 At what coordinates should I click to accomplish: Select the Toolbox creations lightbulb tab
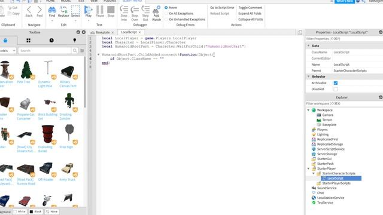click(x=74, y=41)
